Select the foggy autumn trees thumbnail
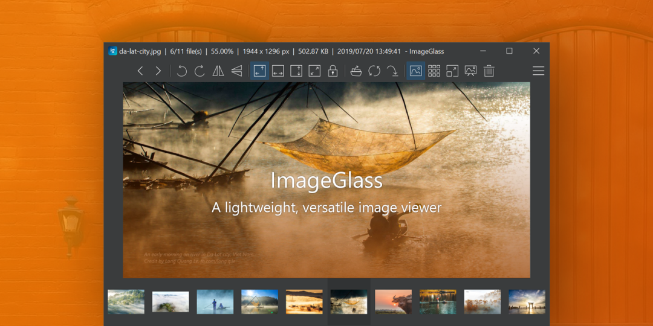The height and width of the screenshot is (326, 653). 482,302
